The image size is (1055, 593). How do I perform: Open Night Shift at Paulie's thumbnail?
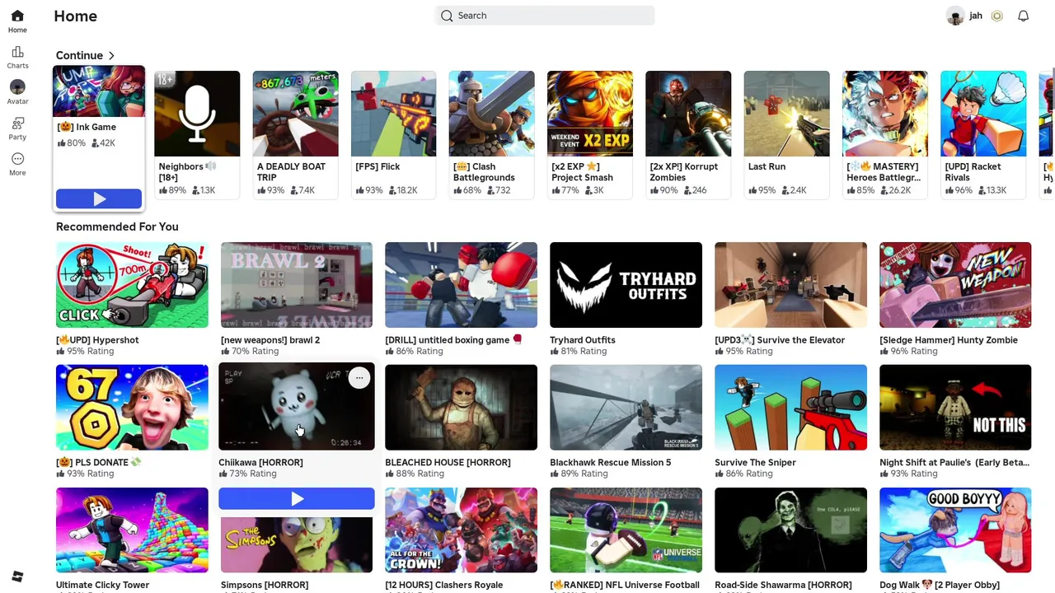pos(955,408)
